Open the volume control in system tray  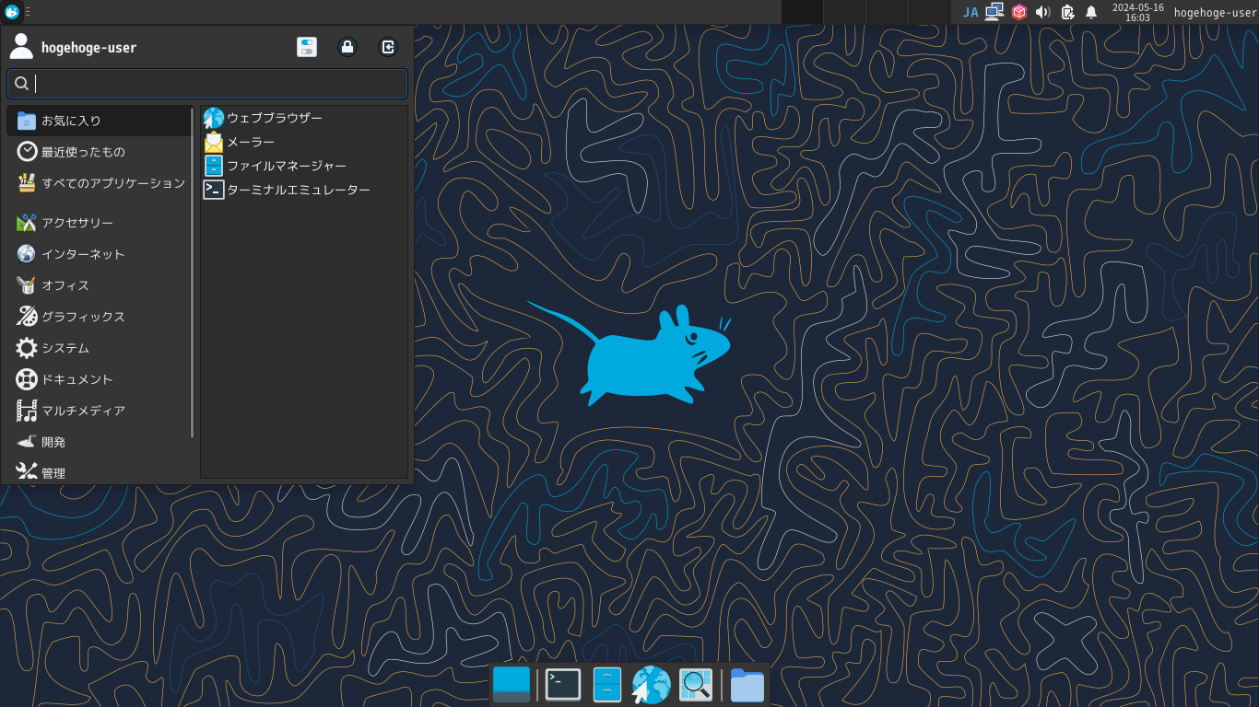tap(1042, 12)
